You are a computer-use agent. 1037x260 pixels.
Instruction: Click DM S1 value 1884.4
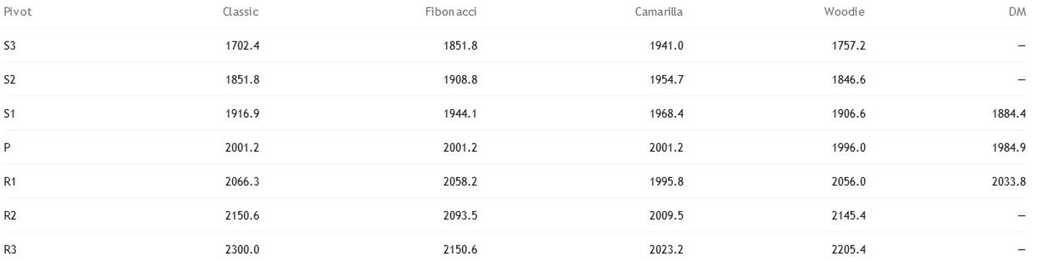click(1009, 113)
